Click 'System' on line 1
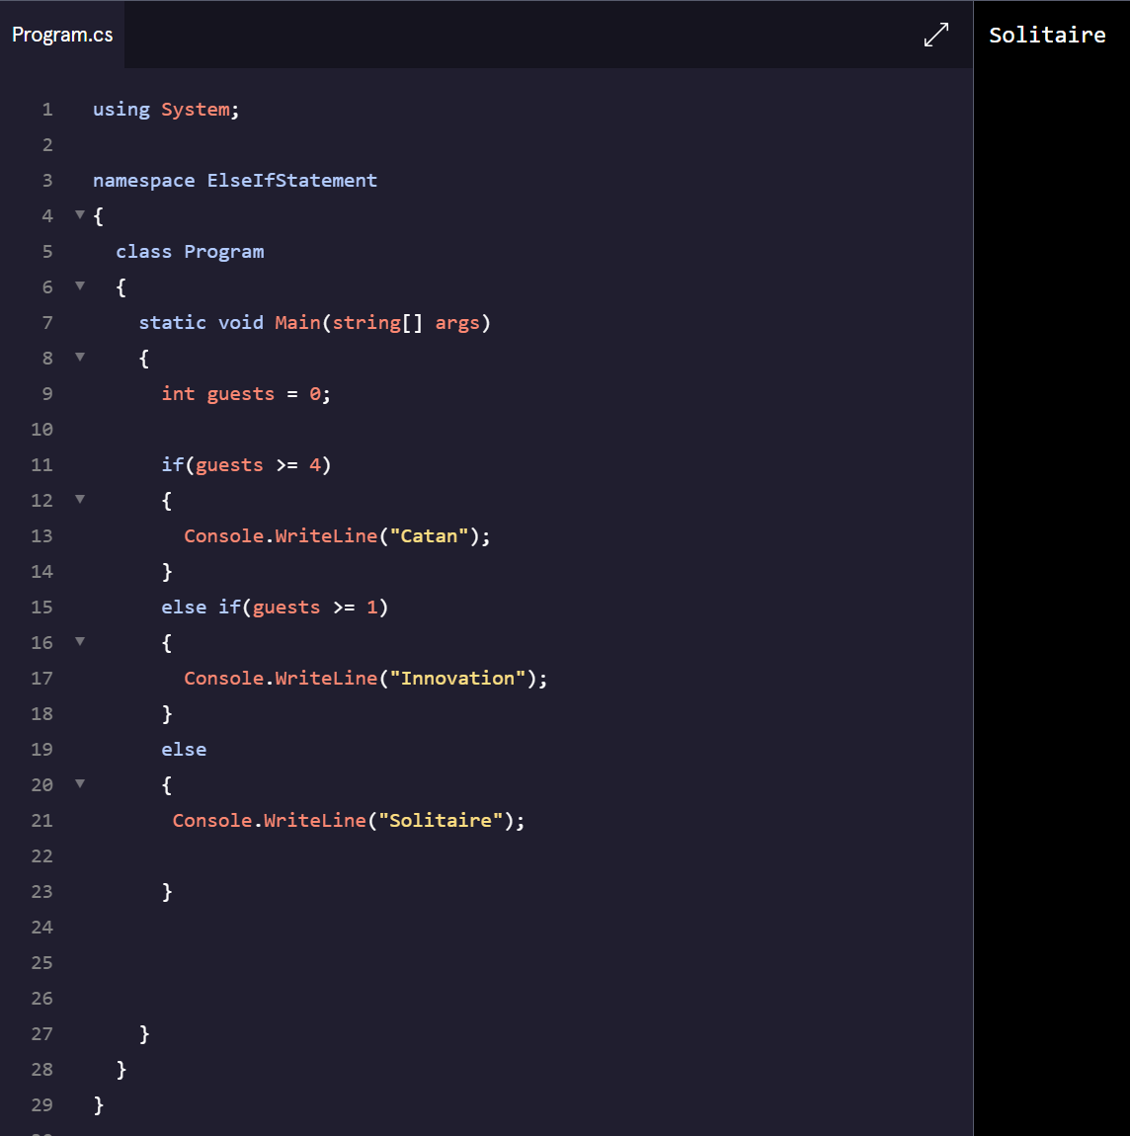The image size is (1130, 1136). pyautogui.click(x=196, y=110)
